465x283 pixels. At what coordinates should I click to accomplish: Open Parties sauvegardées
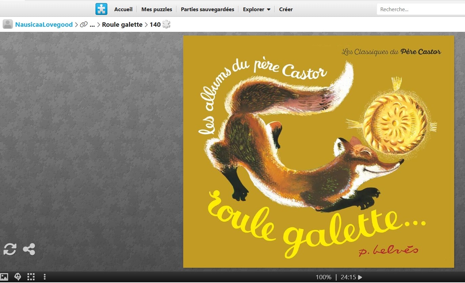[x=208, y=9]
